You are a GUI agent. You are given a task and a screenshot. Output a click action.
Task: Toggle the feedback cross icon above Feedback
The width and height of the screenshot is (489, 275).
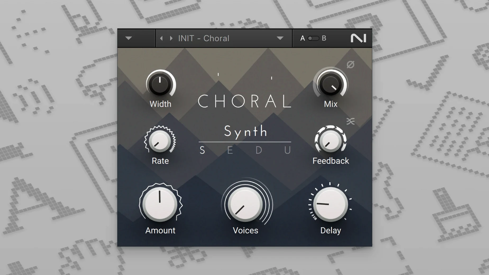coord(351,121)
